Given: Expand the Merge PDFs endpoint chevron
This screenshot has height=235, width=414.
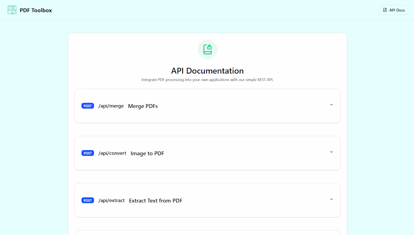Looking at the screenshot, I should [x=331, y=105].
